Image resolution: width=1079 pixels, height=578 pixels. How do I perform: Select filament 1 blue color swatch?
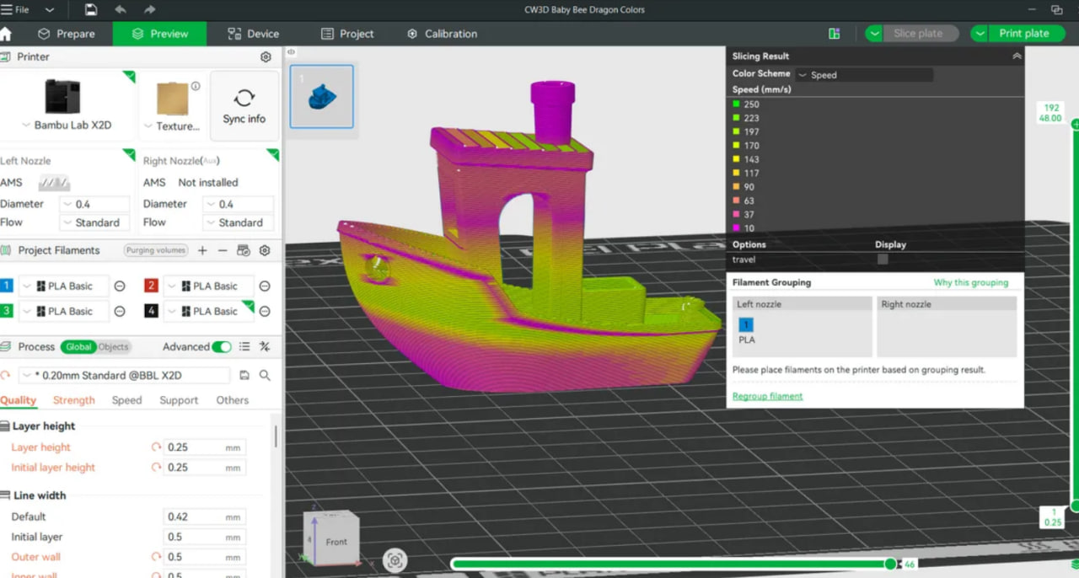(7, 286)
